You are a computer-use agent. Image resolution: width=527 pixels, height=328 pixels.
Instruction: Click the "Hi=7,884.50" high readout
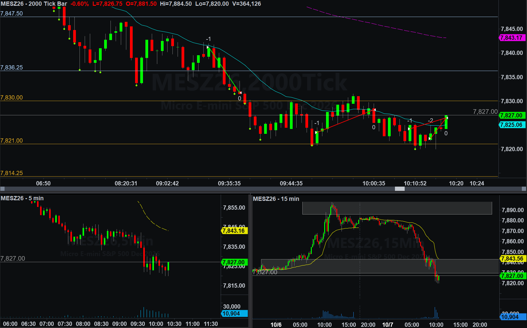point(176,4)
